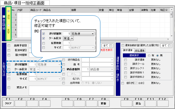The height and width of the screenshot is (109, 175).
Task: Open the 常温 クール区分 dropdown
Action: click(x=38, y=69)
